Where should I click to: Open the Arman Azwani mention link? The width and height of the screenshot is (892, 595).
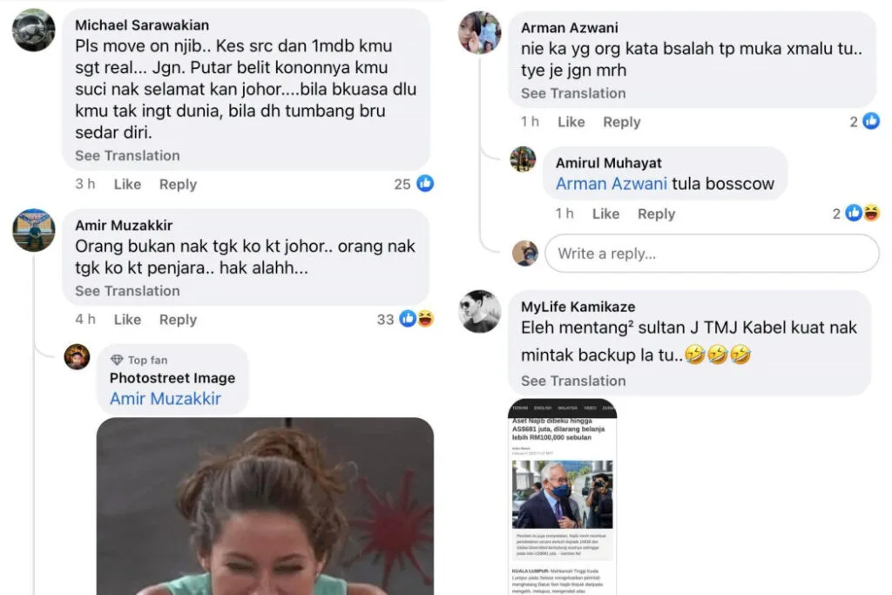tap(611, 184)
